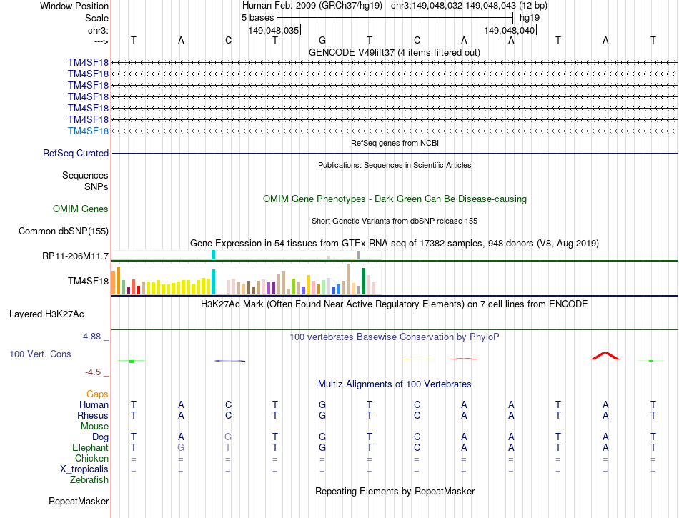The image size is (679, 518).
Task: Click the tallest tan bar in TM4SF18 expression chart
Action: (349, 279)
